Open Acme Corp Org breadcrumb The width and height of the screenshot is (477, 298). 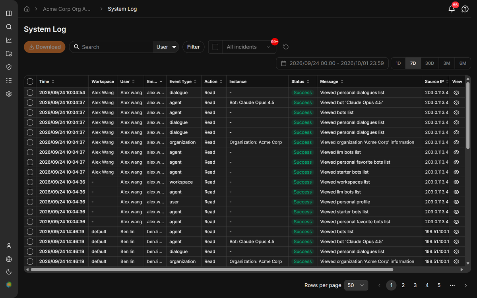pyautogui.click(x=67, y=9)
